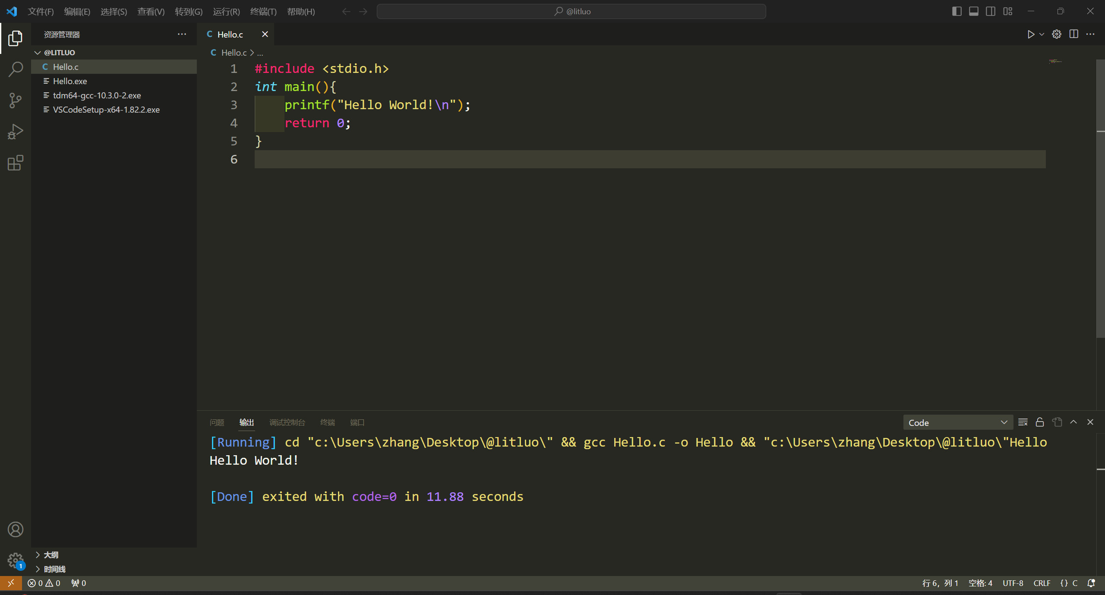Image resolution: width=1105 pixels, height=595 pixels.
Task: Show errors and warnings in status bar
Action: [44, 583]
